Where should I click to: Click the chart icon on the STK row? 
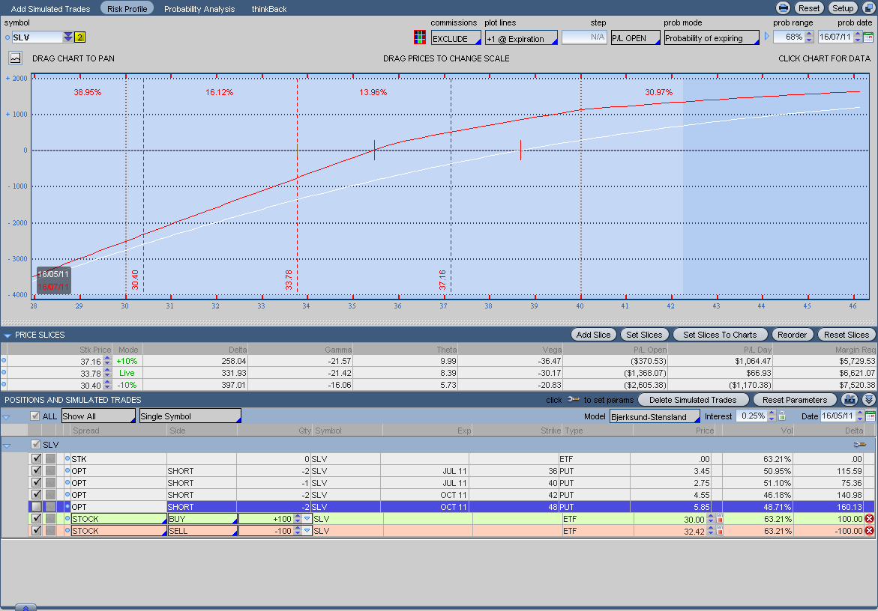click(50, 458)
